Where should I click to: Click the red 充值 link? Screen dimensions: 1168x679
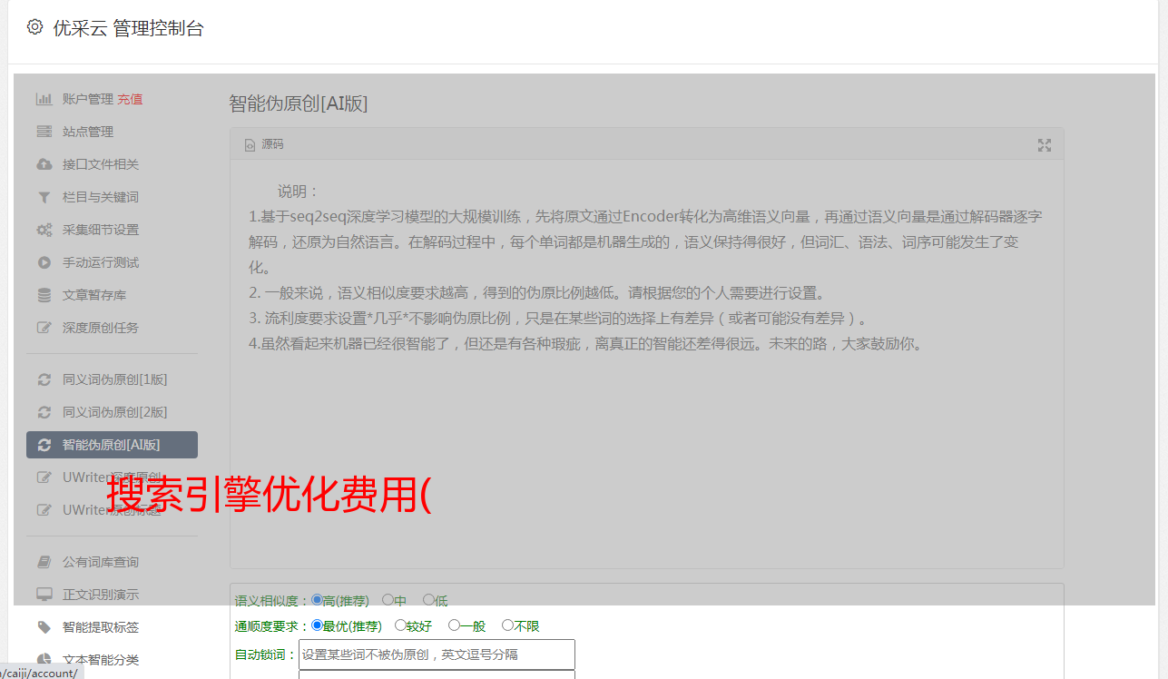coord(130,99)
